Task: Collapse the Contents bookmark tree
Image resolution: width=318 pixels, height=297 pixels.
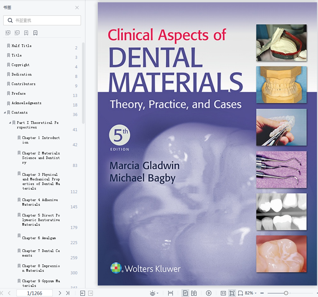Action: (x=5, y=112)
